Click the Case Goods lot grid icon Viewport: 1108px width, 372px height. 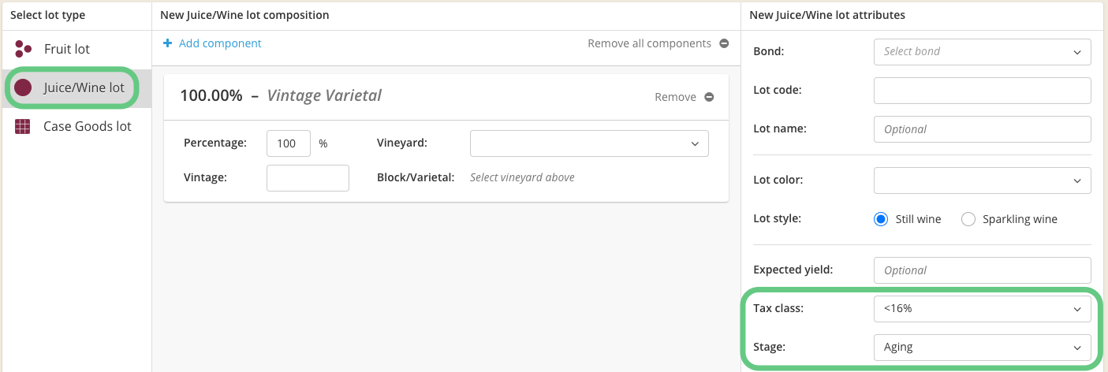23,126
